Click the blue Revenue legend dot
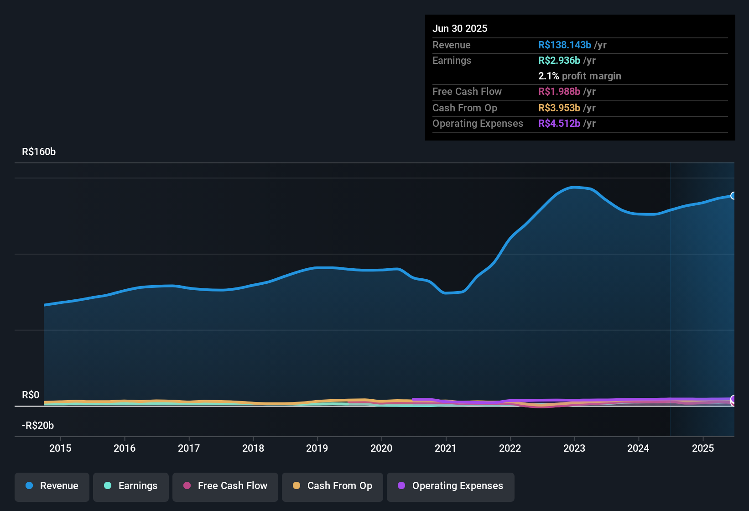Viewport: 749px width, 511px height. pos(29,485)
